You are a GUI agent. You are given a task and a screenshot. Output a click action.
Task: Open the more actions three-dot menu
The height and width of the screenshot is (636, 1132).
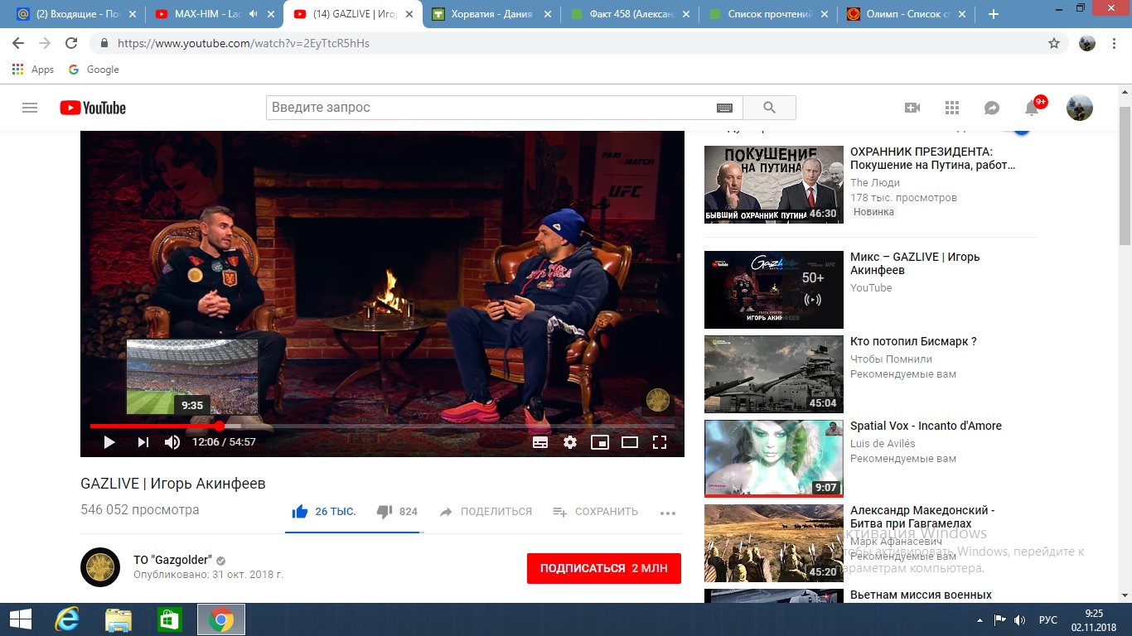click(668, 513)
